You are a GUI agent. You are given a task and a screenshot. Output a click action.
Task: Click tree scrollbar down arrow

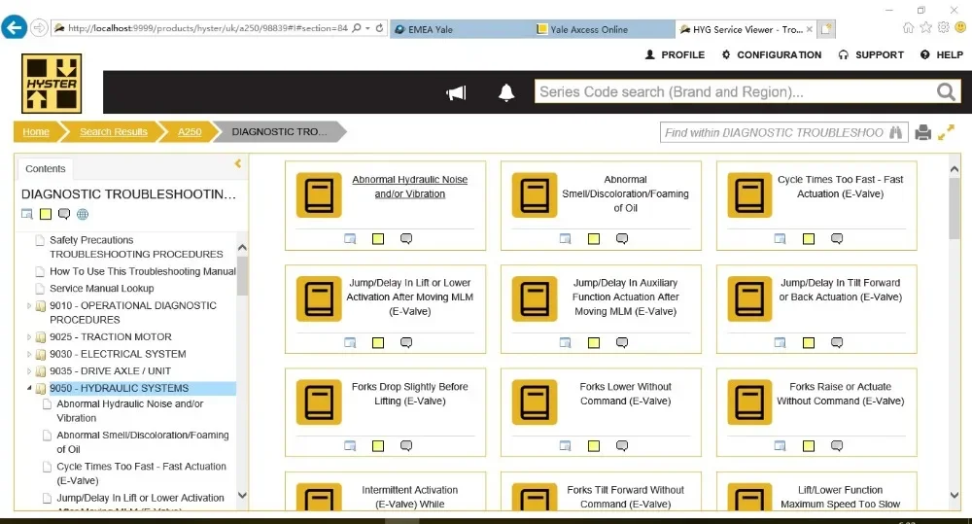242,495
